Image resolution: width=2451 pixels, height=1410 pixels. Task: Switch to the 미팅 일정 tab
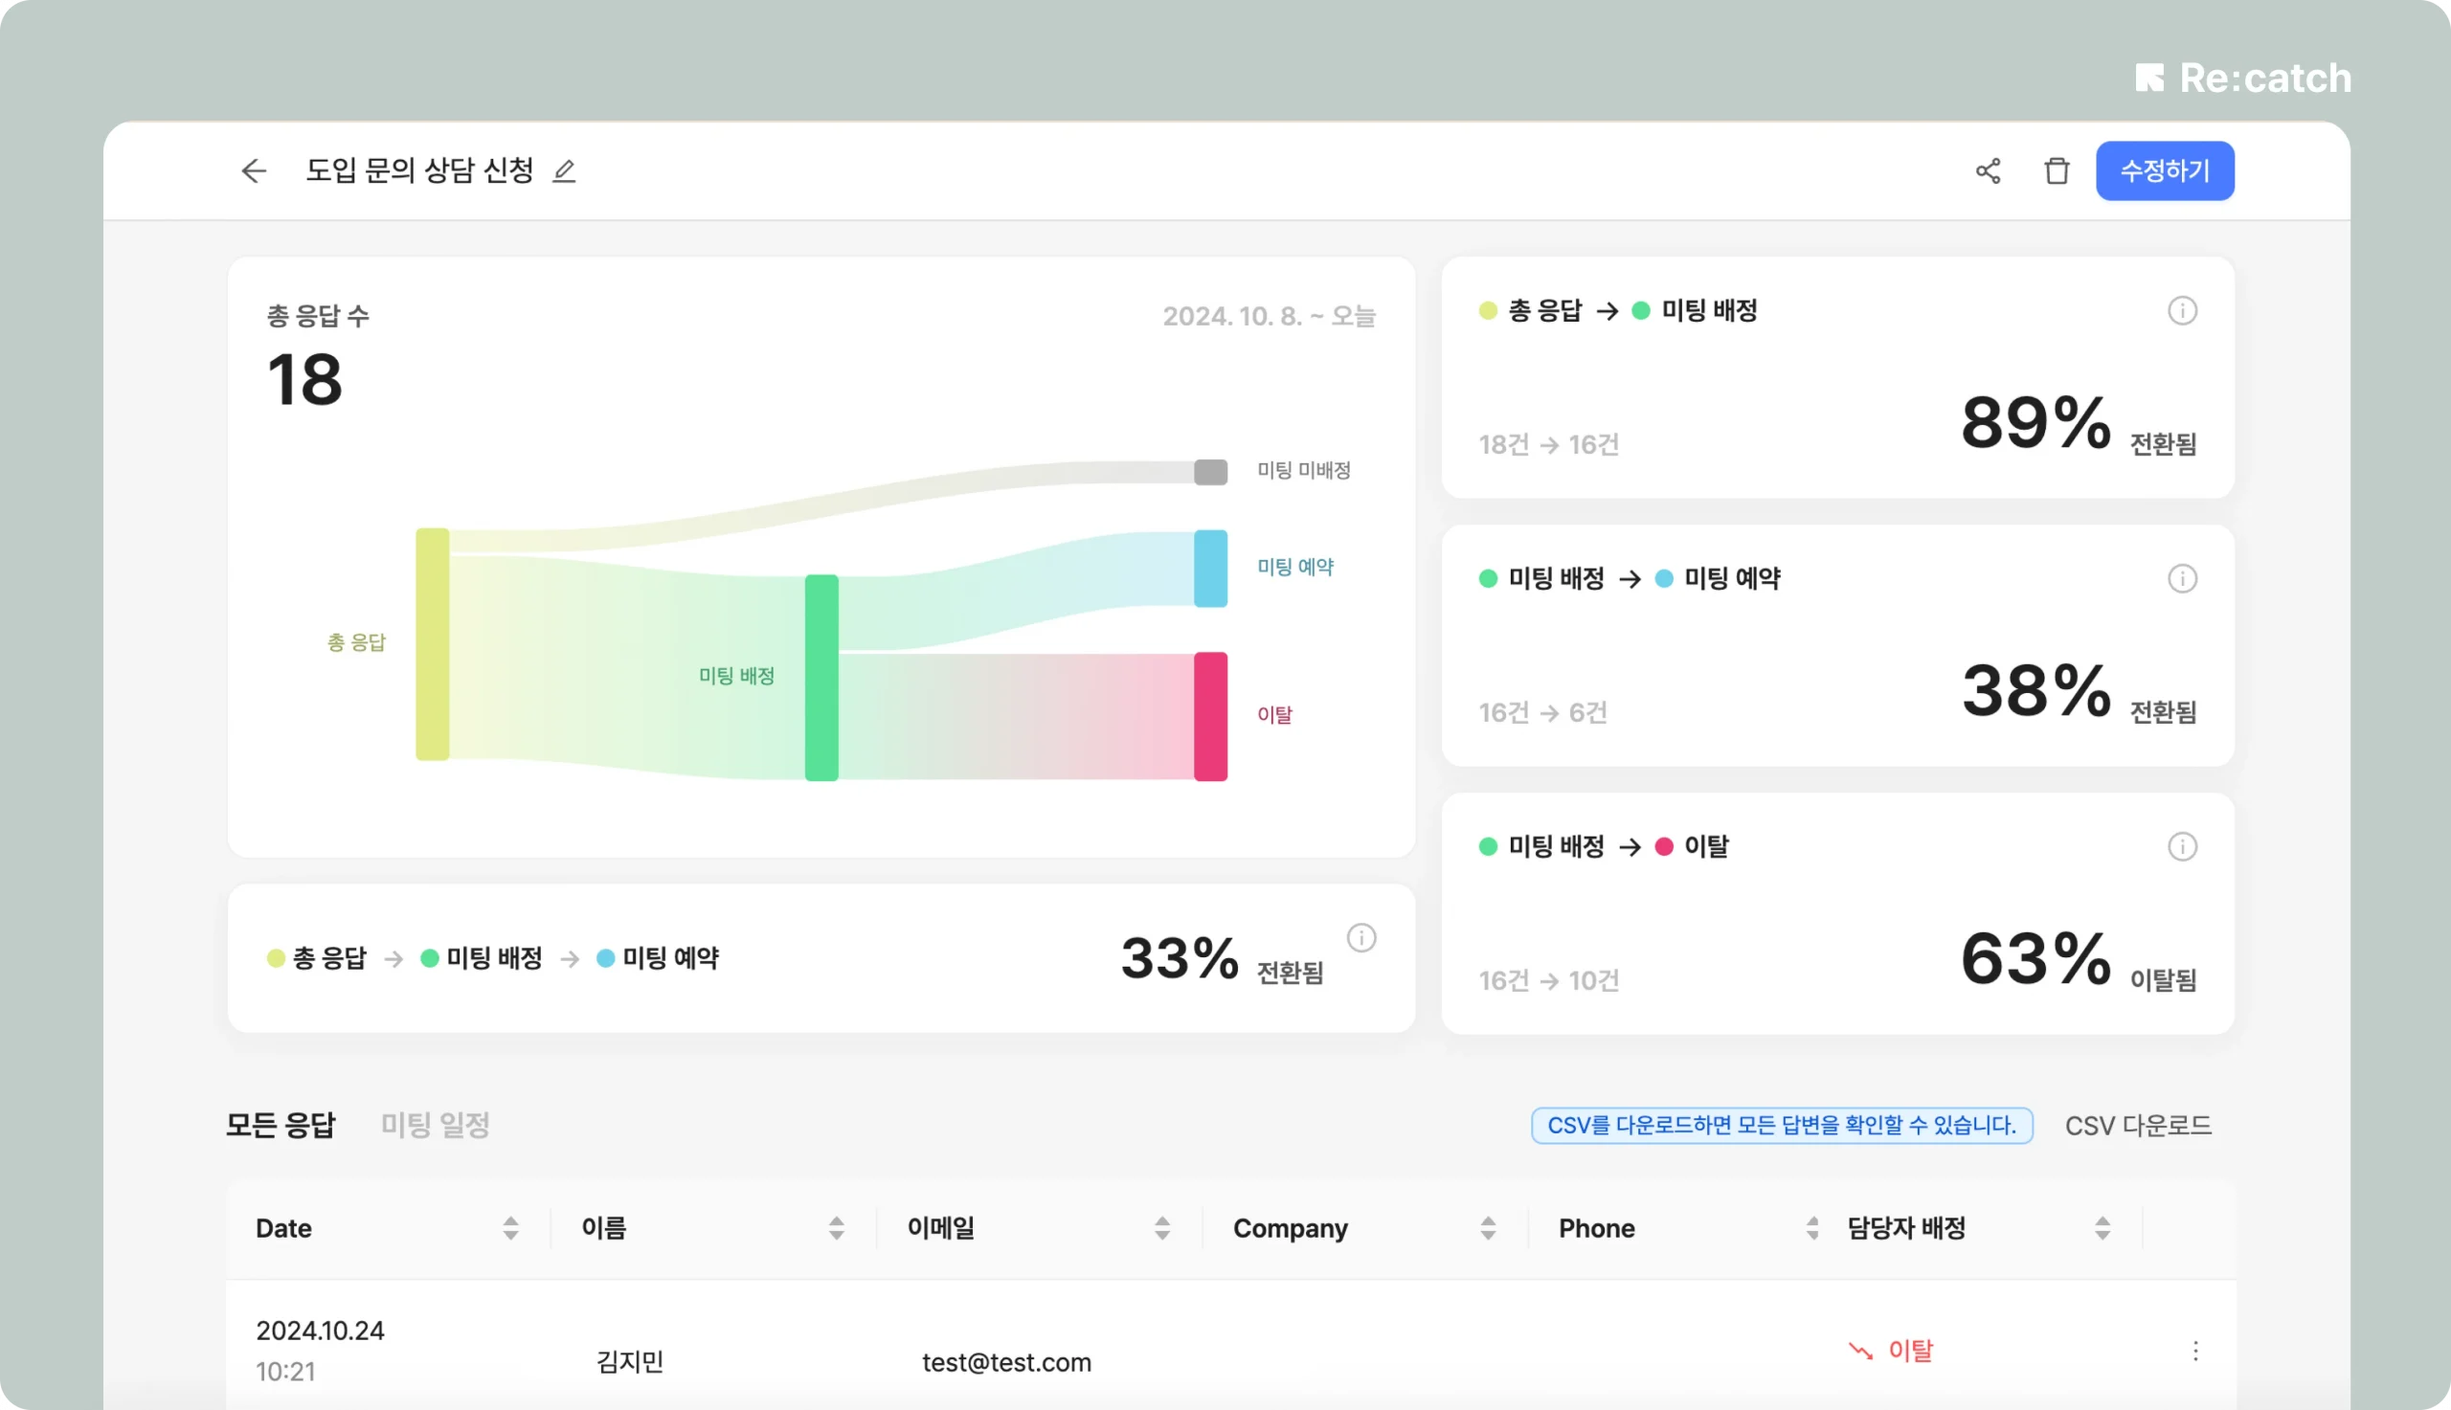(435, 1126)
